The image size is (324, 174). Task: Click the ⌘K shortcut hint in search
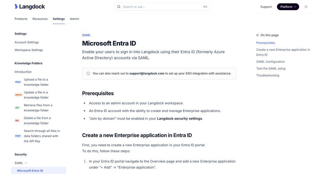pyautogui.click(x=205, y=7)
